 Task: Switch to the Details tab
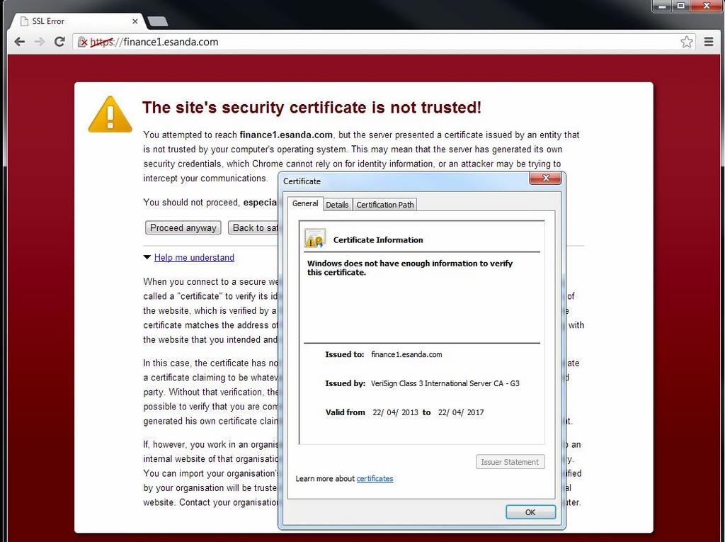pos(337,205)
